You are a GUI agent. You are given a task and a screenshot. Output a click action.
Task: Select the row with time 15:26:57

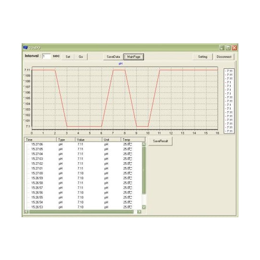click(x=83, y=188)
